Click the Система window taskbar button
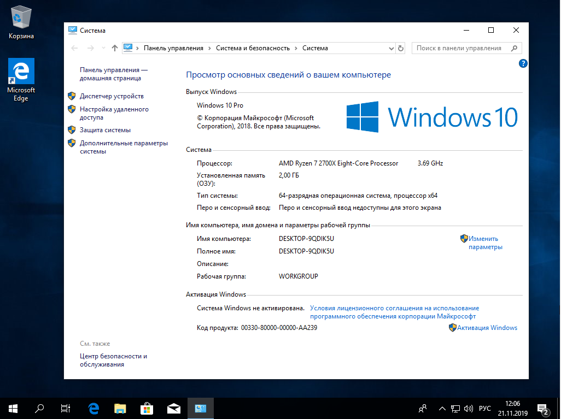 [x=201, y=408]
